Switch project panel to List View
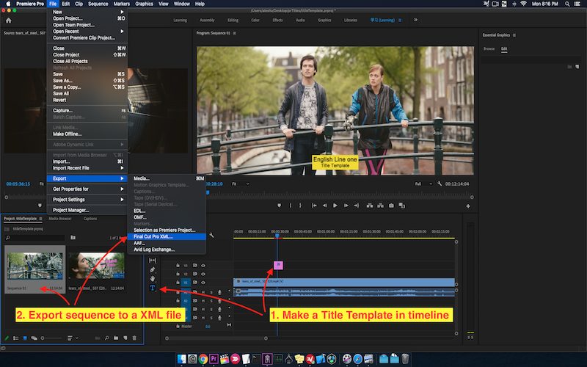The width and height of the screenshot is (587, 367). [15, 338]
